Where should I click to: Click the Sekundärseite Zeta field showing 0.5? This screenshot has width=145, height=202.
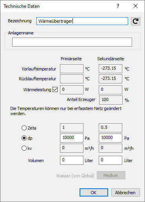[x=111, y=128]
